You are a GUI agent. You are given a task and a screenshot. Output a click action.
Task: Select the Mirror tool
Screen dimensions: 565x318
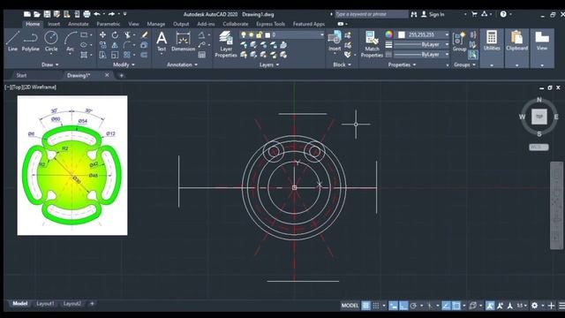(x=115, y=45)
